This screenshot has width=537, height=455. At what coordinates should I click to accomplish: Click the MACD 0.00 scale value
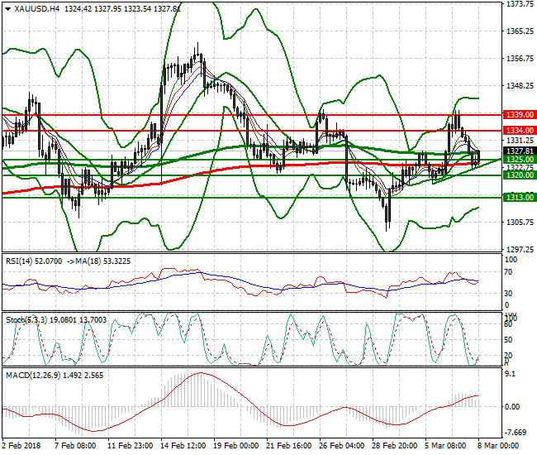[512, 407]
